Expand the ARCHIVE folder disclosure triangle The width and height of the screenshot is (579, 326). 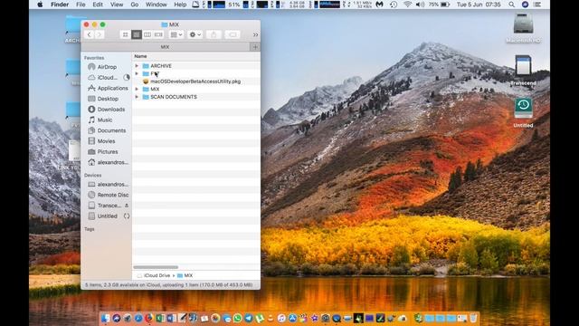(x=137, y=66)
